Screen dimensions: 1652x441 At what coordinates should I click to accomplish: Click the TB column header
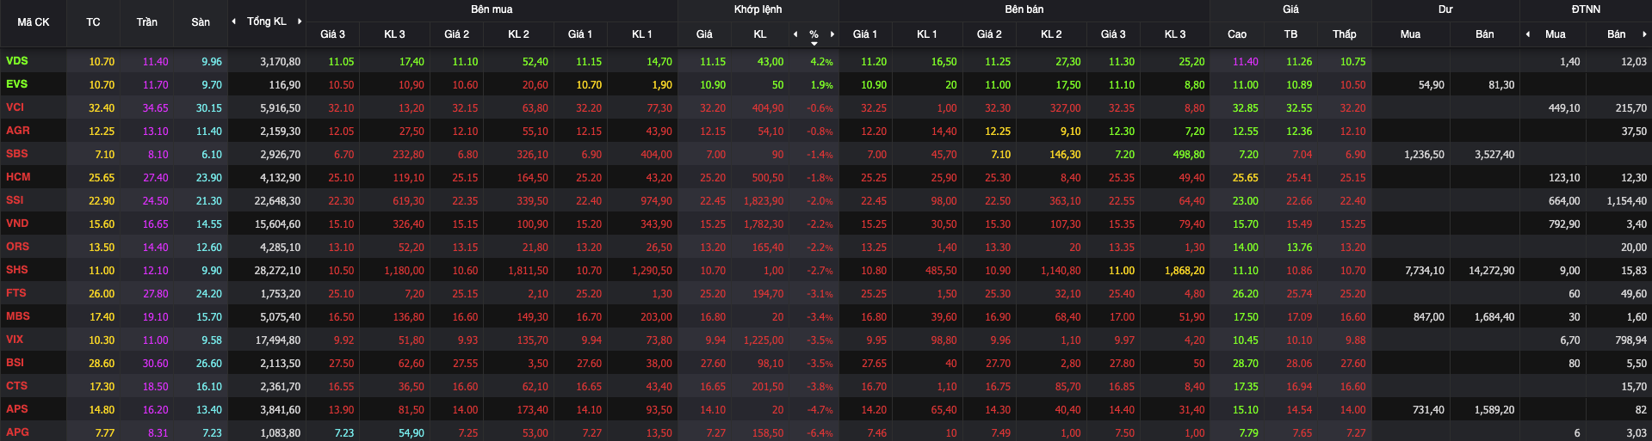1290,34
